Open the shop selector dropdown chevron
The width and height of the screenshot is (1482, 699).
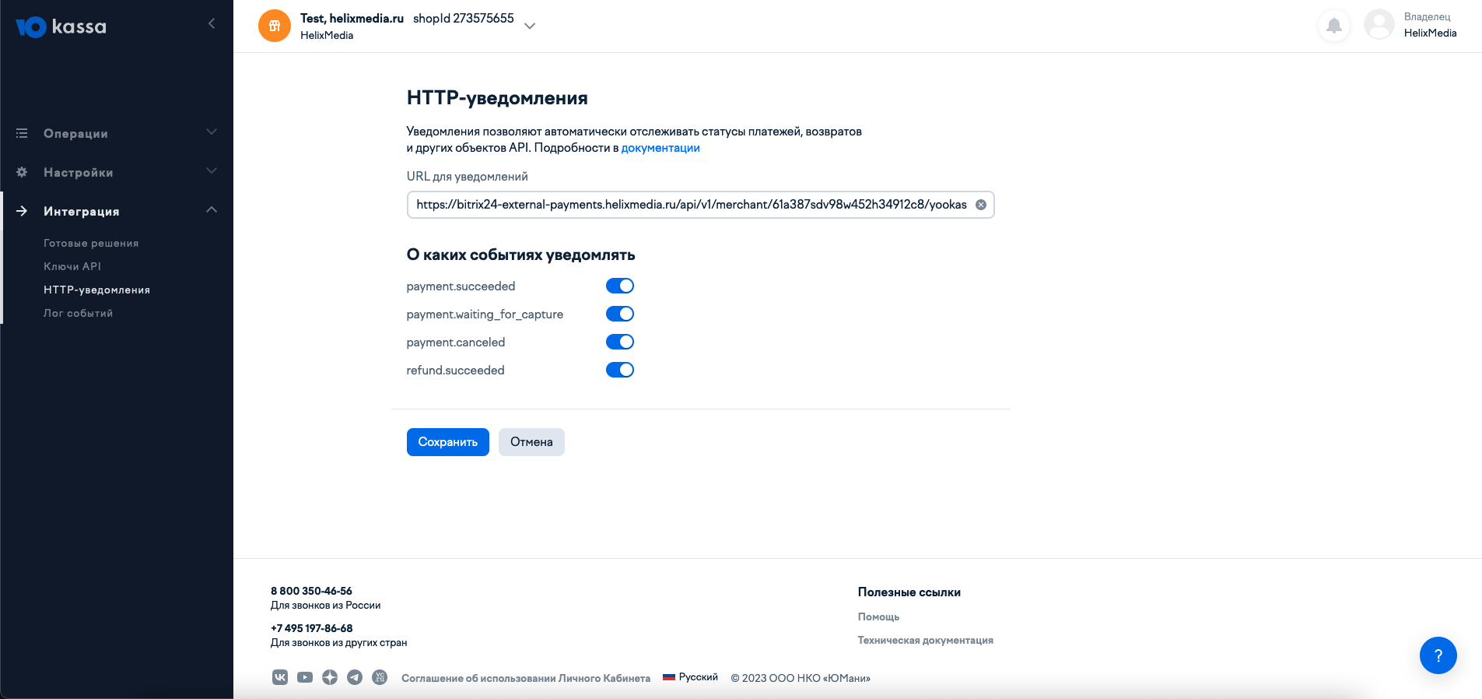[x=530, y=26]
